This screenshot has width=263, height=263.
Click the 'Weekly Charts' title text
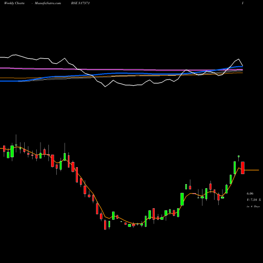[14, 3]
